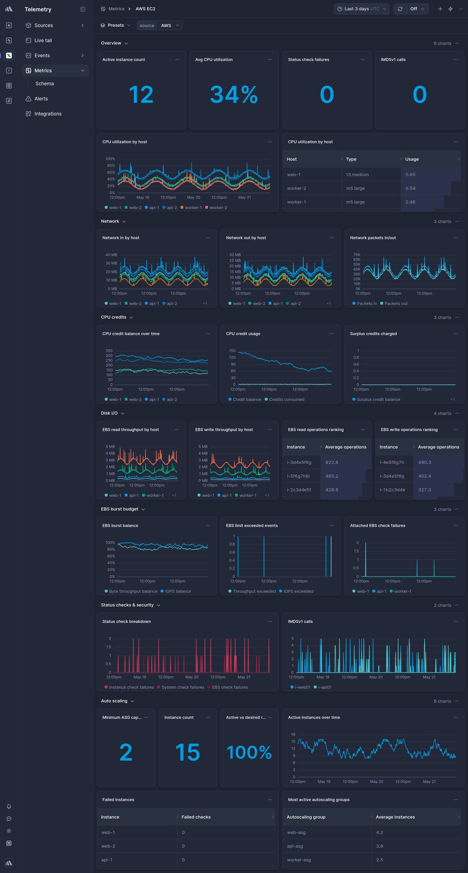Open Active instances over time menu
This screenshot has height=873, width=468.
(456, 718)
